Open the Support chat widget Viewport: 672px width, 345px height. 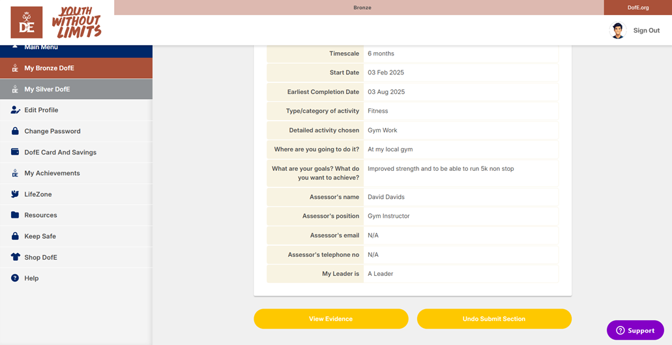635,330
